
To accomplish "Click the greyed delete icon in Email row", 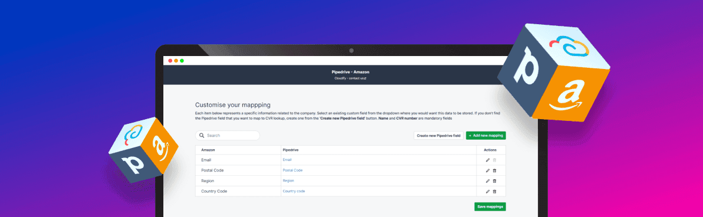I will [x=495, y=160].
